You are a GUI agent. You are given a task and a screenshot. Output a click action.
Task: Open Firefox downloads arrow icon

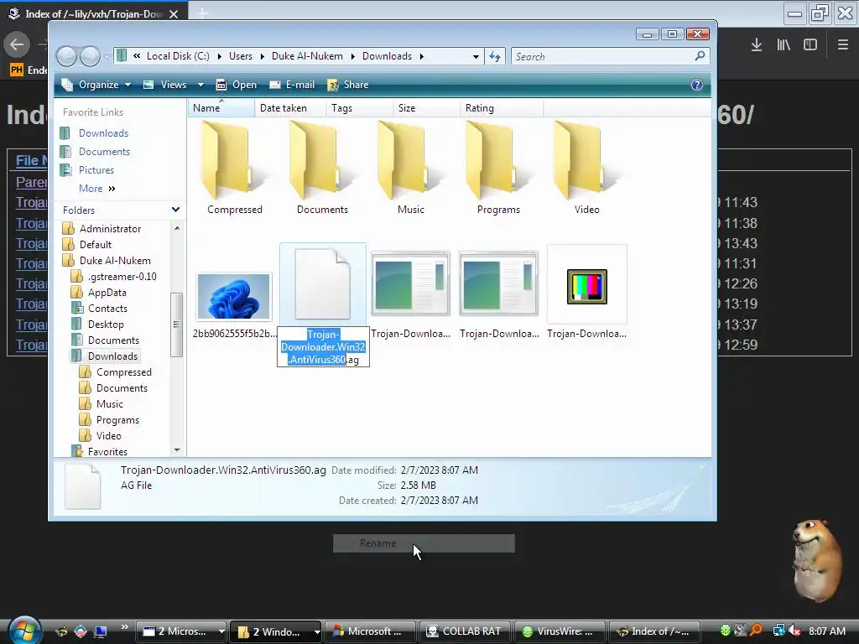pyautogui.click(x=756, y=45)
